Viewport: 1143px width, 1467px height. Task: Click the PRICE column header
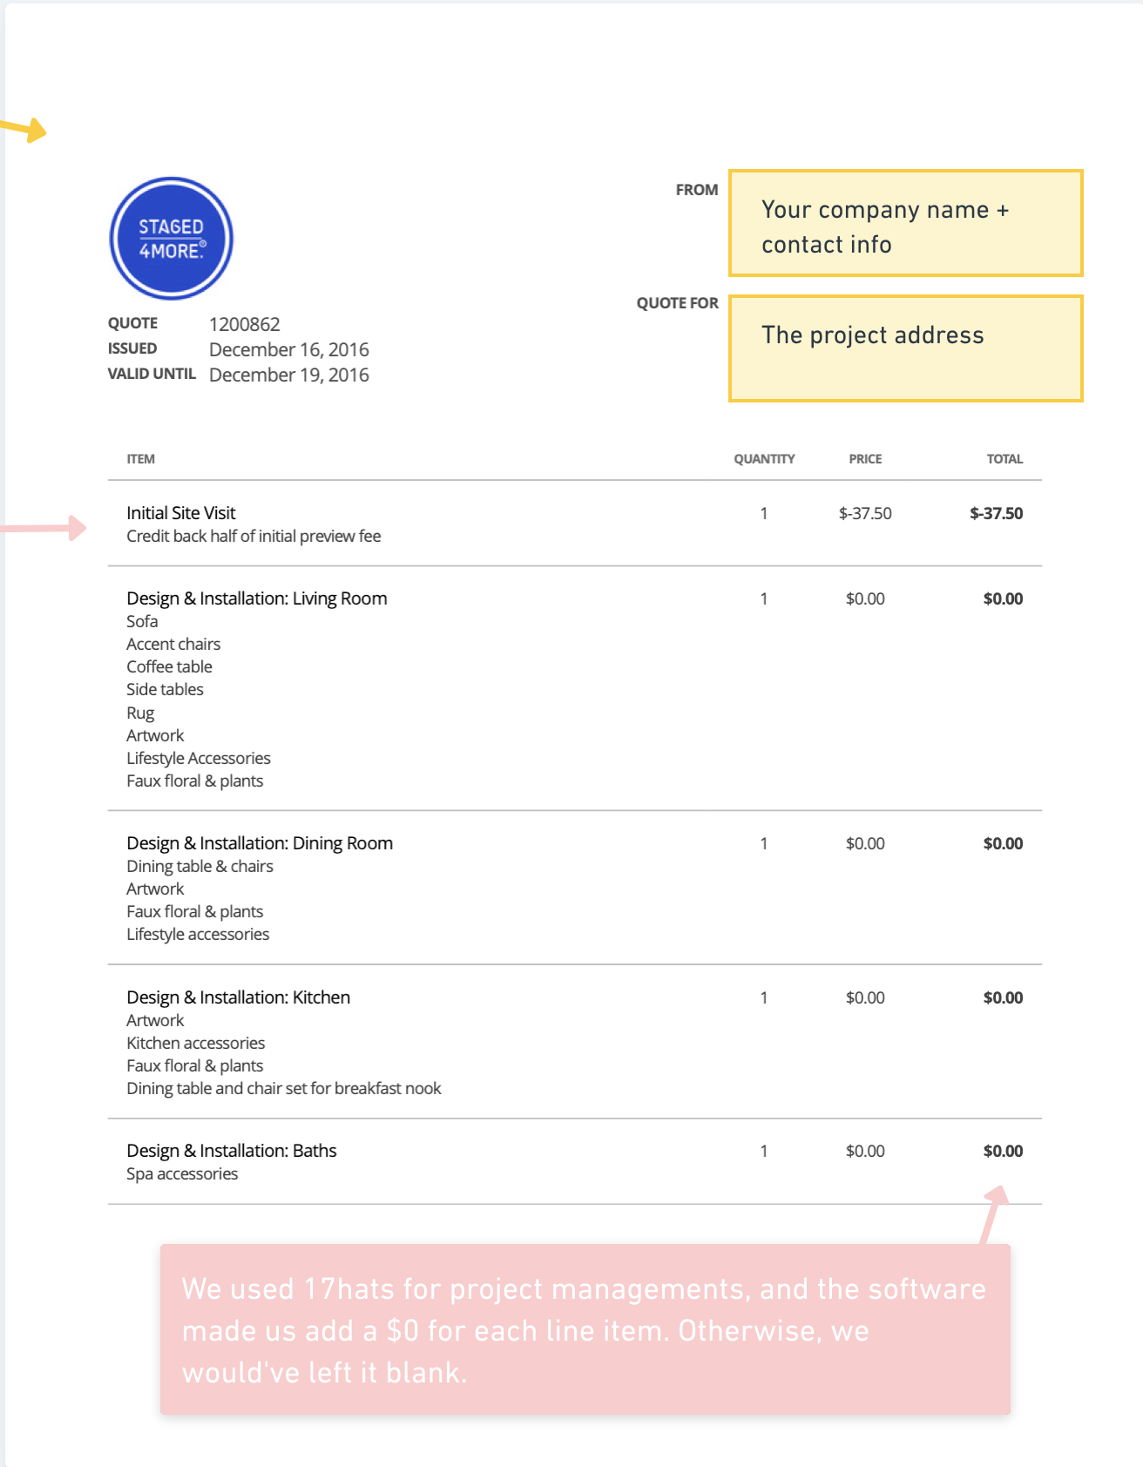(865, 459)
